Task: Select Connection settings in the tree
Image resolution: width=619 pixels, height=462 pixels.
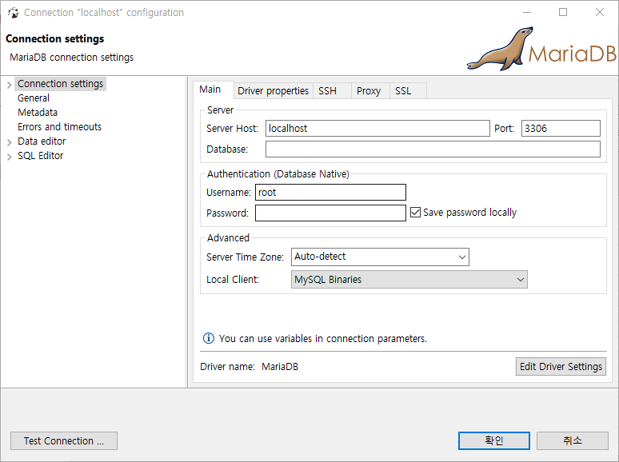Action: coord(61,84)
